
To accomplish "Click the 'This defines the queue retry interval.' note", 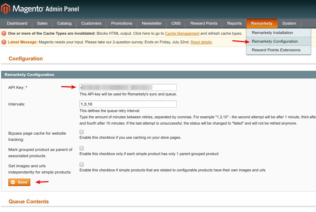I will [x=110, y=111].
